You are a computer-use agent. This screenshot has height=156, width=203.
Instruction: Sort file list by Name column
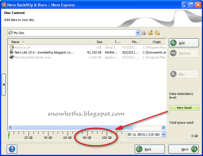click(42, 42)
